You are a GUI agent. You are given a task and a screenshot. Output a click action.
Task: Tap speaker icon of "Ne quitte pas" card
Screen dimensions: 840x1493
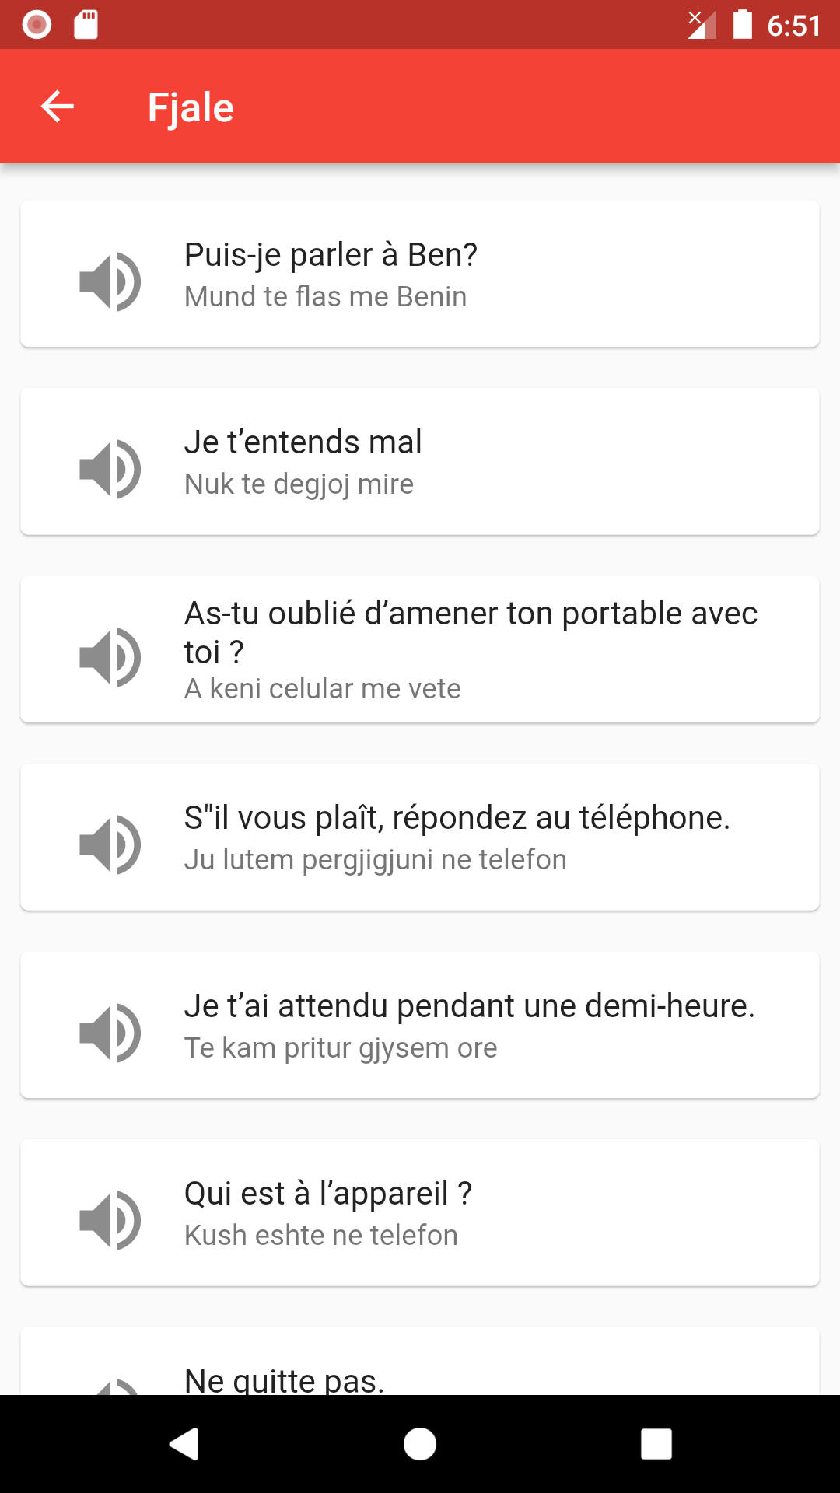[110, 1385]
